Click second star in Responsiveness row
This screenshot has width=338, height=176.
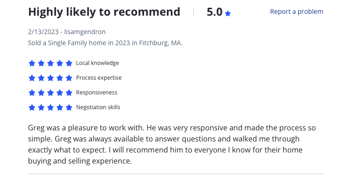click(x=41, y=93)
